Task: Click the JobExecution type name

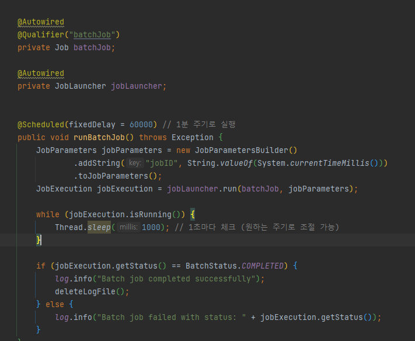Action: (64, 189)
